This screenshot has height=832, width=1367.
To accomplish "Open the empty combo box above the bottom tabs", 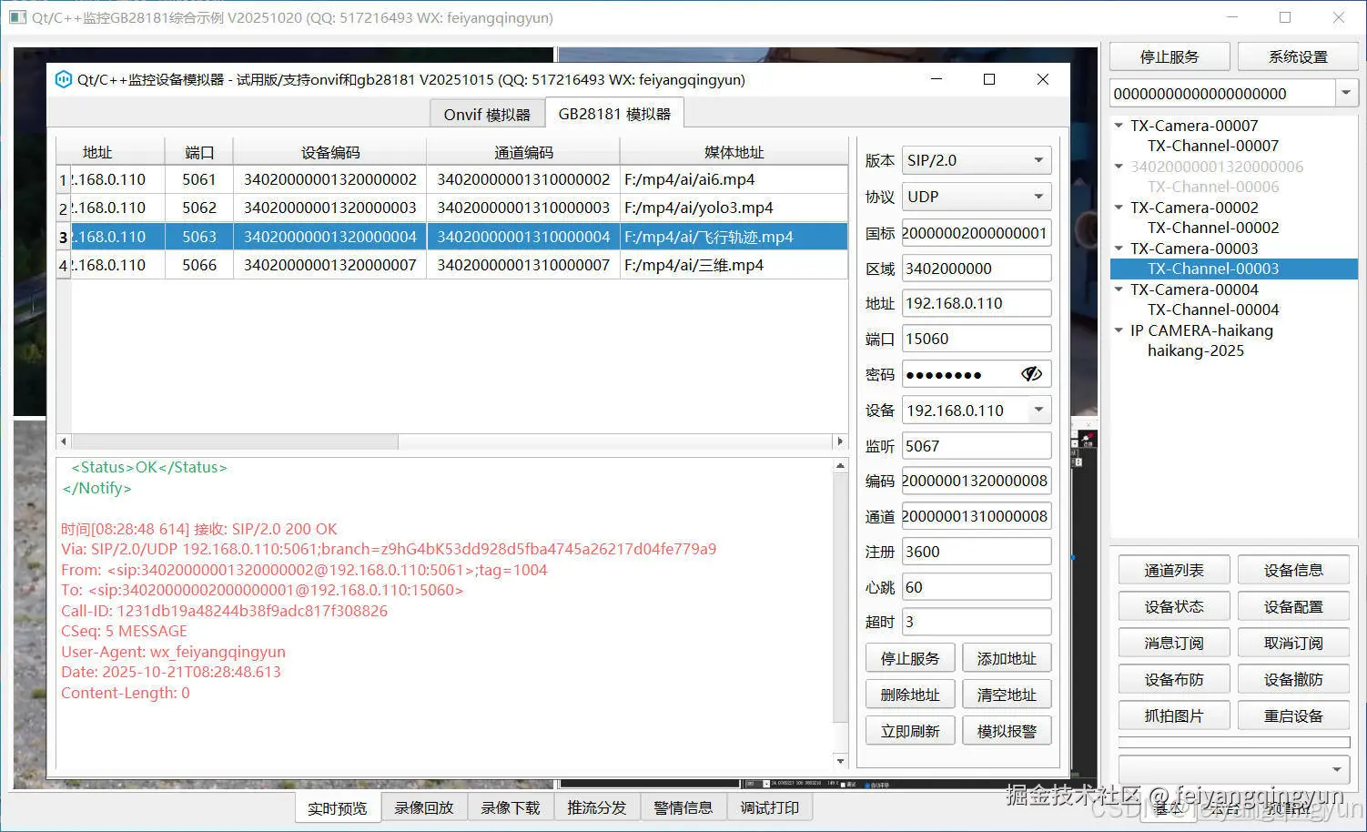I will 1234,769.
